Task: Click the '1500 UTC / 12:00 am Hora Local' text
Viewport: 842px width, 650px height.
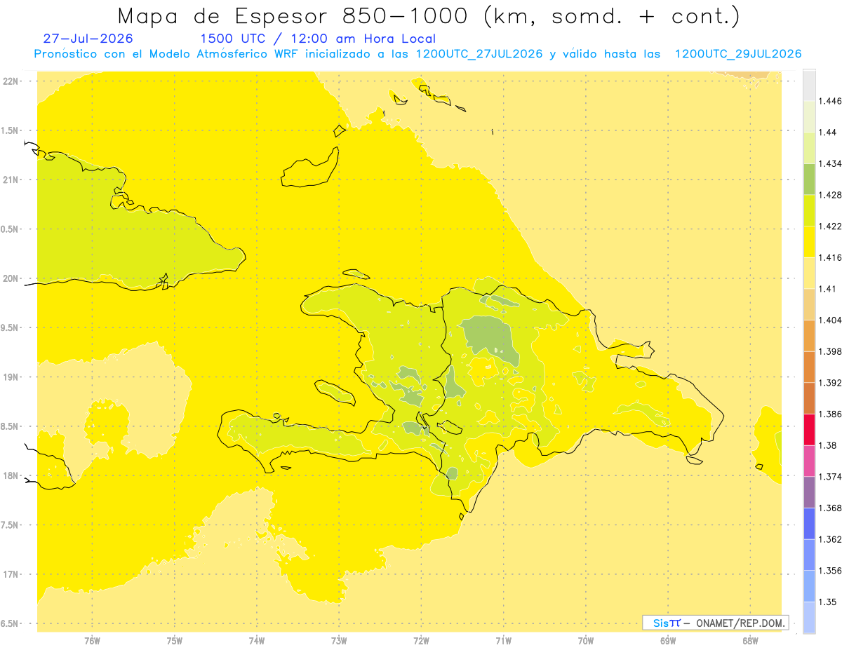Action: tap(318, 39)
